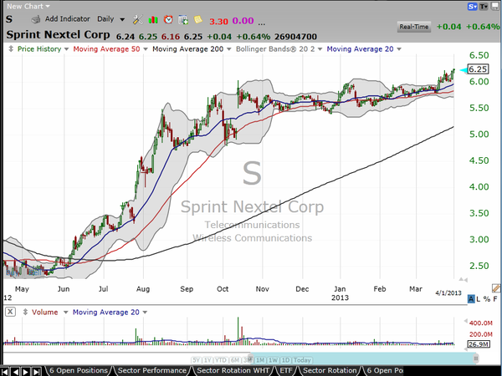This screenshot has width=502, height=376.
Task: Select the 1W zoom range
Action: pyautogui.click(x=273, y=360)
